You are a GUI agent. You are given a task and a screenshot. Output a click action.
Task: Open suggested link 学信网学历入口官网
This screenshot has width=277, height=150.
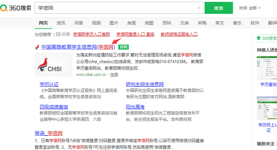coord(91,34)
